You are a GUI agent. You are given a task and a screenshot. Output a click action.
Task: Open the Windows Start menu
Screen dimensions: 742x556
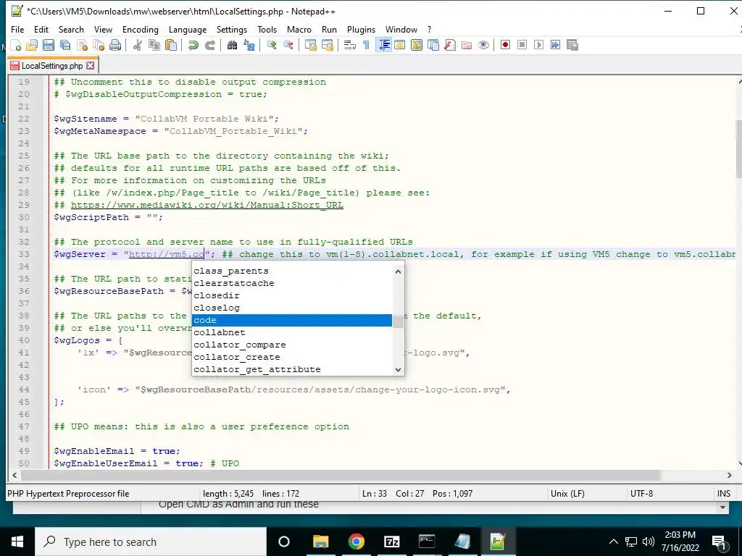coord(17,542)
